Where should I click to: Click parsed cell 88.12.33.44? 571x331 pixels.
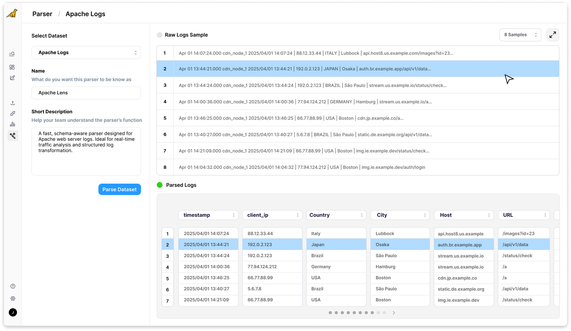[x=272, y=233]
